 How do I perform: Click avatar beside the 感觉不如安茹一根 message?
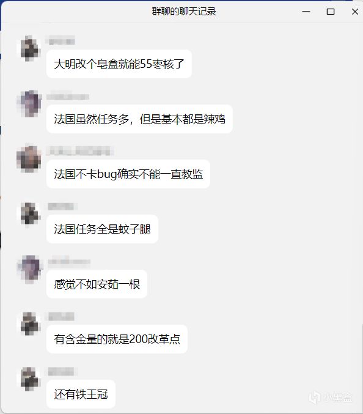click(29, 269)
